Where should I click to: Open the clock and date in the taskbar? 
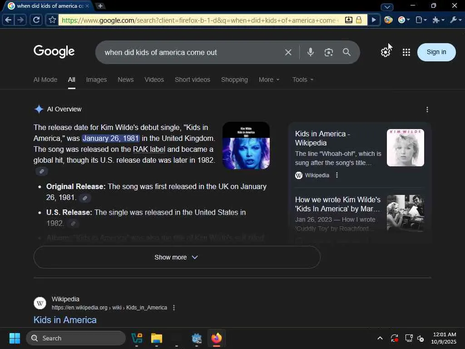point(444,338)
